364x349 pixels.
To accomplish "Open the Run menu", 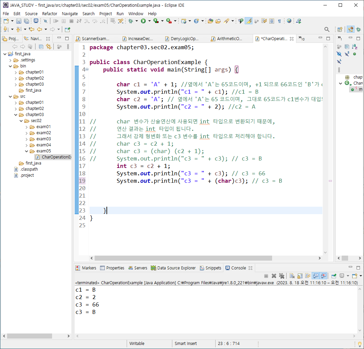I will point(120,14).
